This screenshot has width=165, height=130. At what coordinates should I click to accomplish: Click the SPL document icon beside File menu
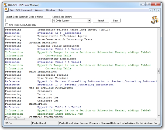coord(7,10)
